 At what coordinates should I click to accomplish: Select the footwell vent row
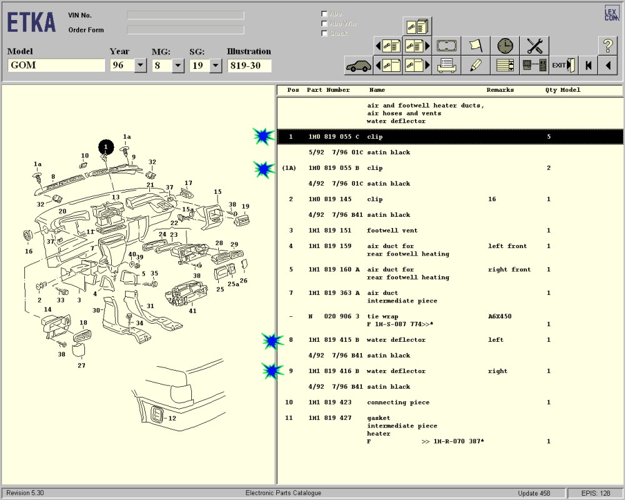tap(450, 231)
